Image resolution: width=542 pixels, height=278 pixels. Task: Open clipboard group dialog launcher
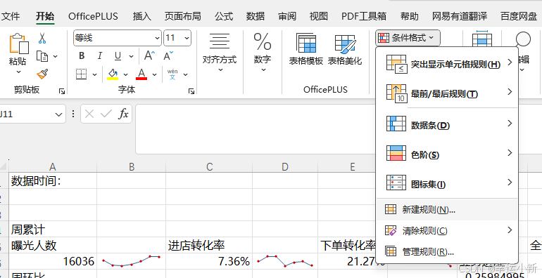62,91
